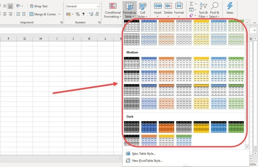Collapse the ribbon with the chevron
This screenshot has height=167, width=258.
(255, 23)
